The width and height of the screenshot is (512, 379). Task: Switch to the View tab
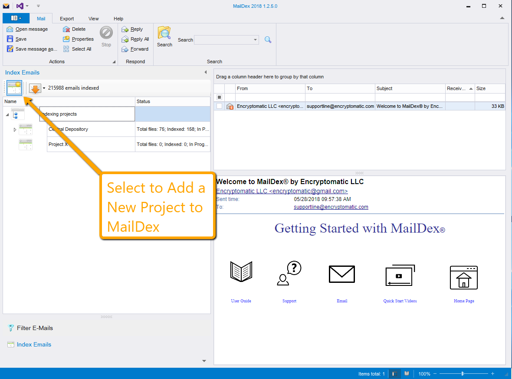point(93,19)
